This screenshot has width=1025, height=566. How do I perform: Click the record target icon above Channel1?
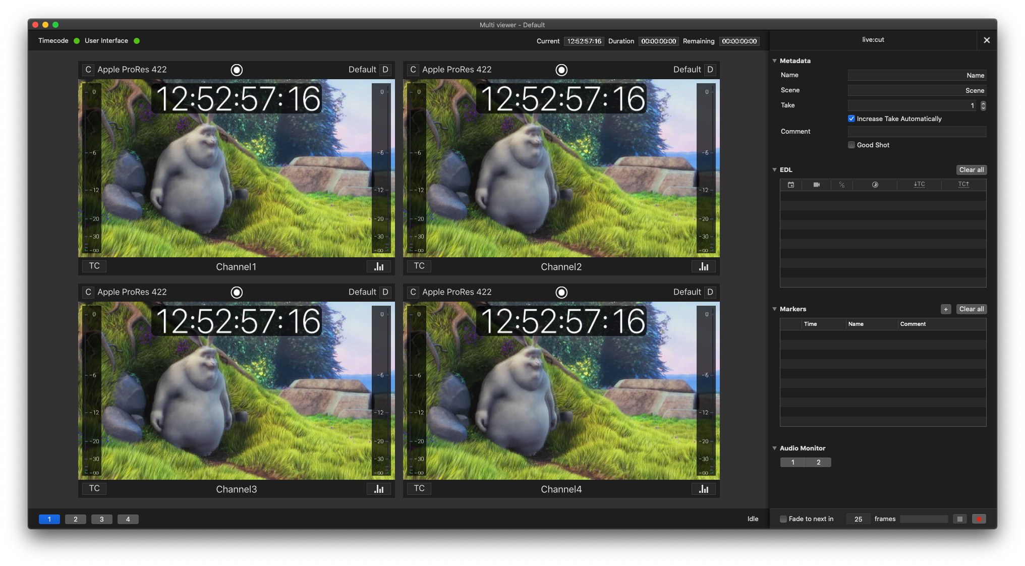tap(237, 70)
